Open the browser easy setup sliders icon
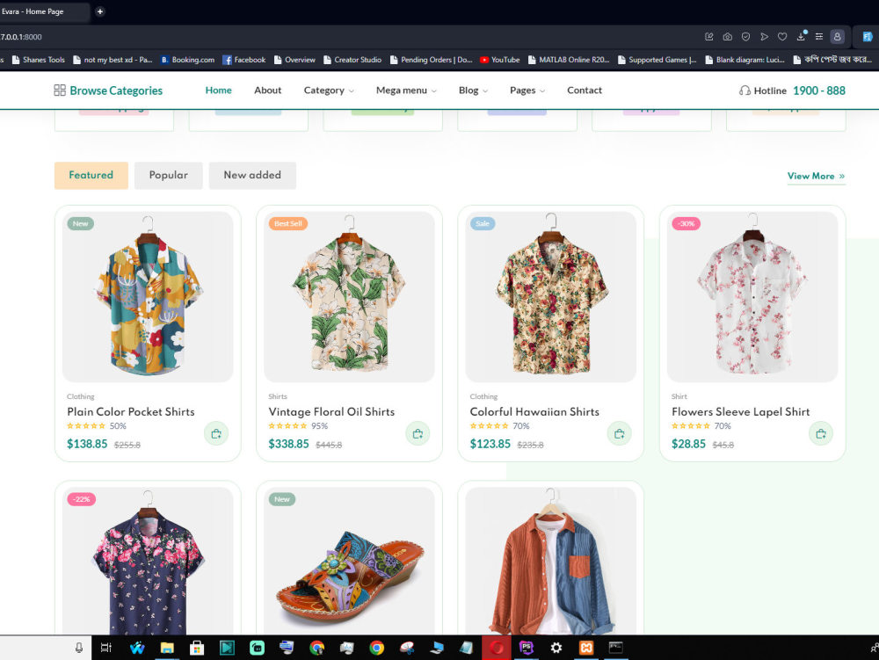The image size is (879, 660). click(x=819, y=36)
